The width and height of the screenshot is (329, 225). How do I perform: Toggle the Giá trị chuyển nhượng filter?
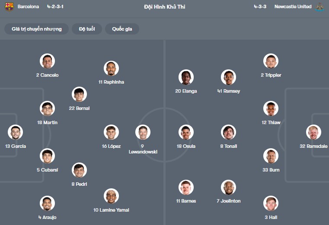37,29
